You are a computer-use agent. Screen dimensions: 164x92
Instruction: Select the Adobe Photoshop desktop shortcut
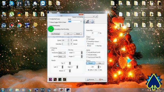click(27, 27)
